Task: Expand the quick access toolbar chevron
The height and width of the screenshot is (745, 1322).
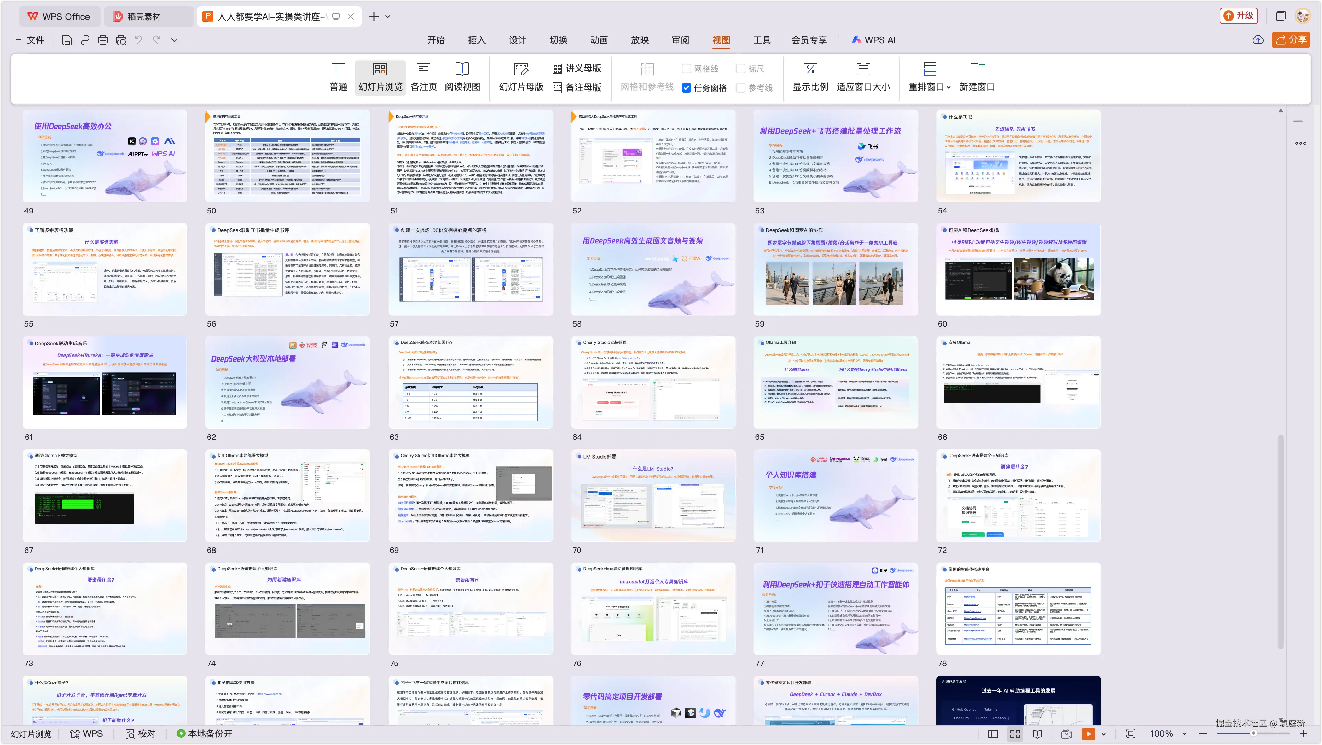Action: 174,40
